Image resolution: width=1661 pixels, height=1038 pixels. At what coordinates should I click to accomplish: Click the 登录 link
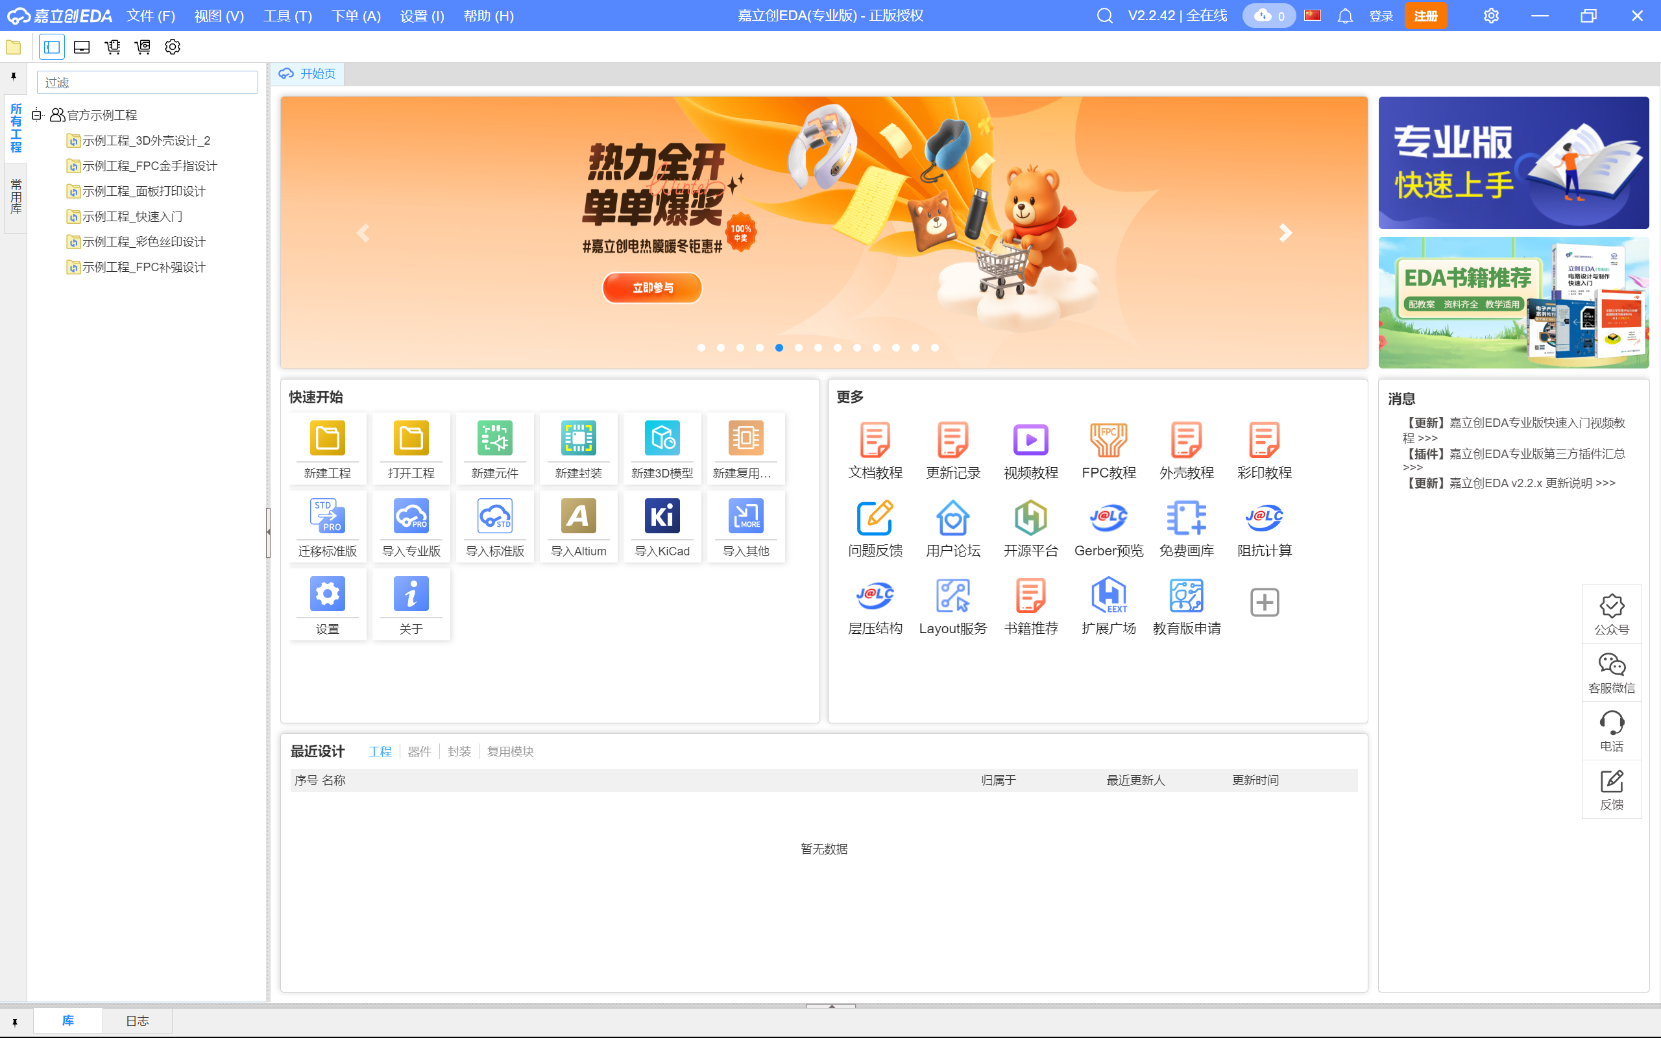[1381, 16]
